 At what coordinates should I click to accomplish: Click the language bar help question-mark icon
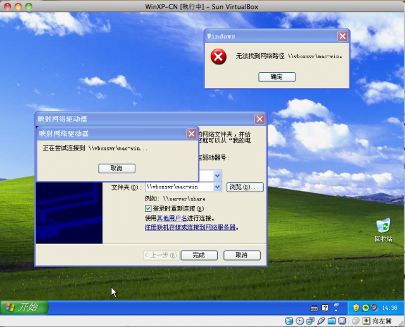325,308
